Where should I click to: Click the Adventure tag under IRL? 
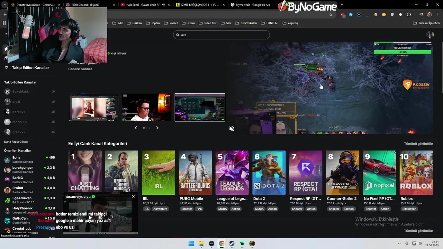(x=160, y=209)
